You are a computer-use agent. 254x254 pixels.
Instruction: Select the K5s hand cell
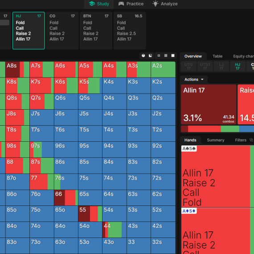tap(90, 86)
